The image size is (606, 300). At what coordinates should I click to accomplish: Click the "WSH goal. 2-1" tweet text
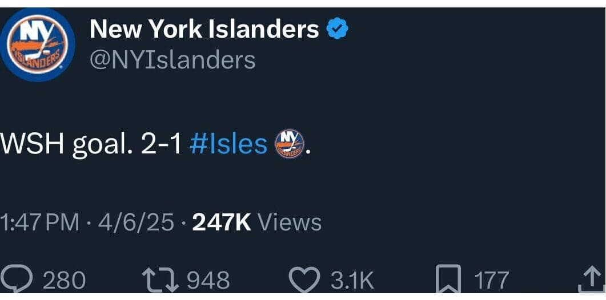pyautogui.click(x=91, y=144)
